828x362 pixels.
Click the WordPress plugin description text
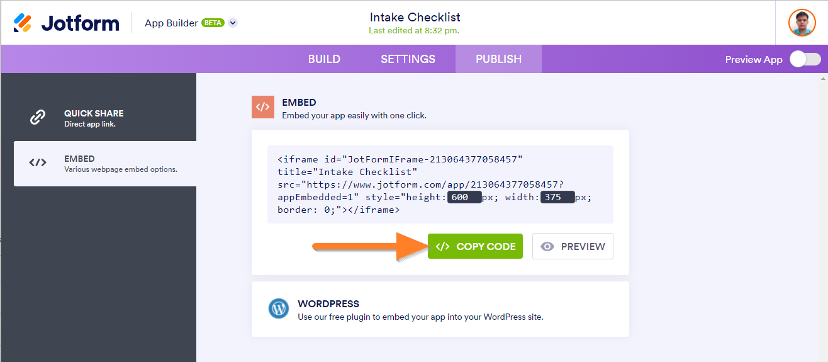[420, 317]
